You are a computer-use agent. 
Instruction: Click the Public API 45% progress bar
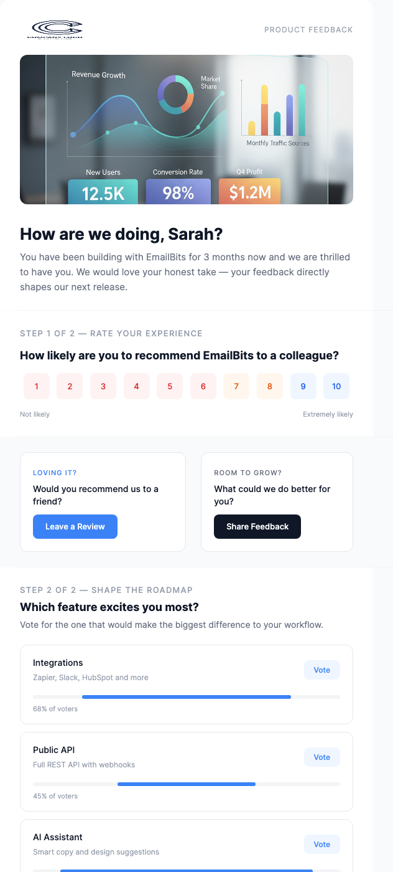[186, 784]
